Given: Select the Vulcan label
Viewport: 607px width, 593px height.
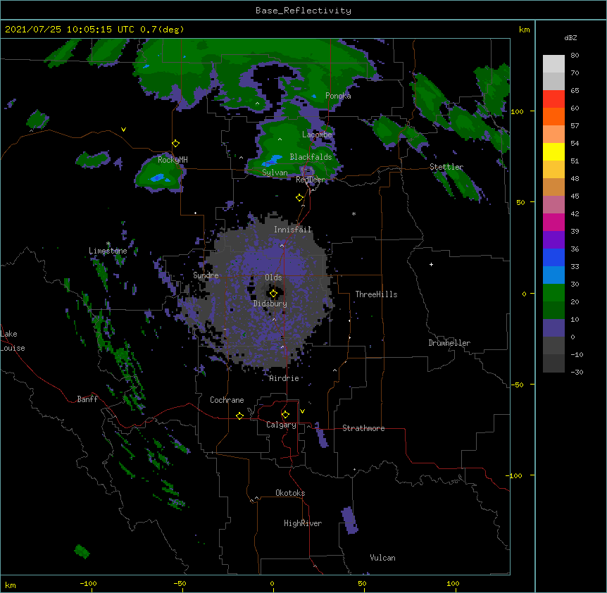Looking at the screenshot, I should click(382, 558).
